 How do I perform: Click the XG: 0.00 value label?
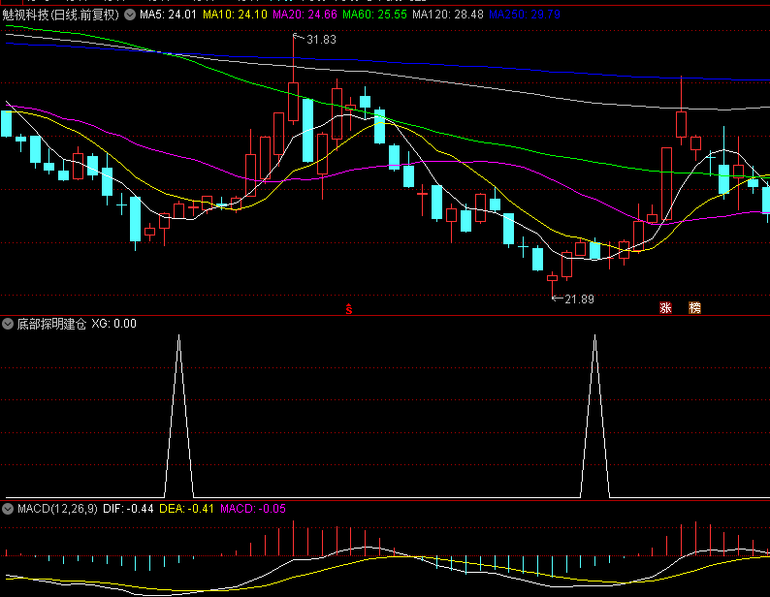pos(113,324)
